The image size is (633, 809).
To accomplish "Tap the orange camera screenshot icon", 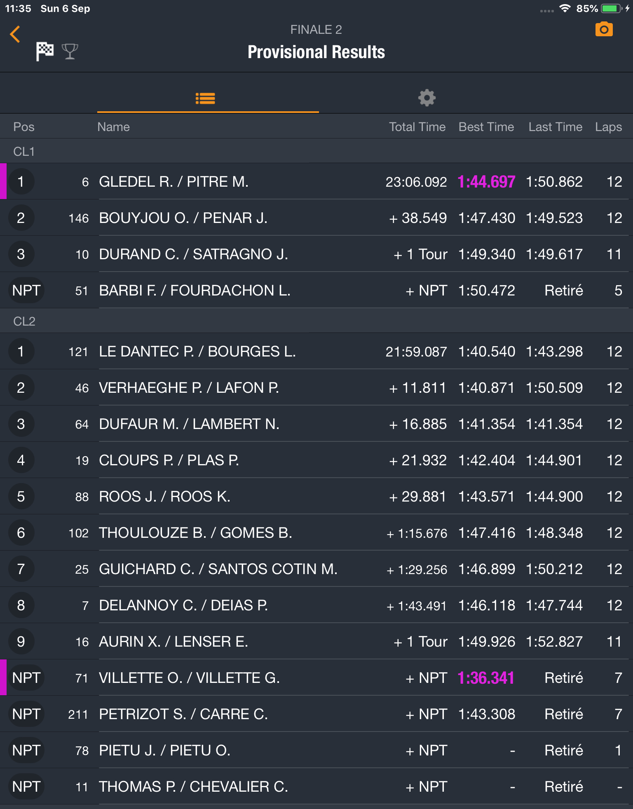I will (x=604, y=30).
